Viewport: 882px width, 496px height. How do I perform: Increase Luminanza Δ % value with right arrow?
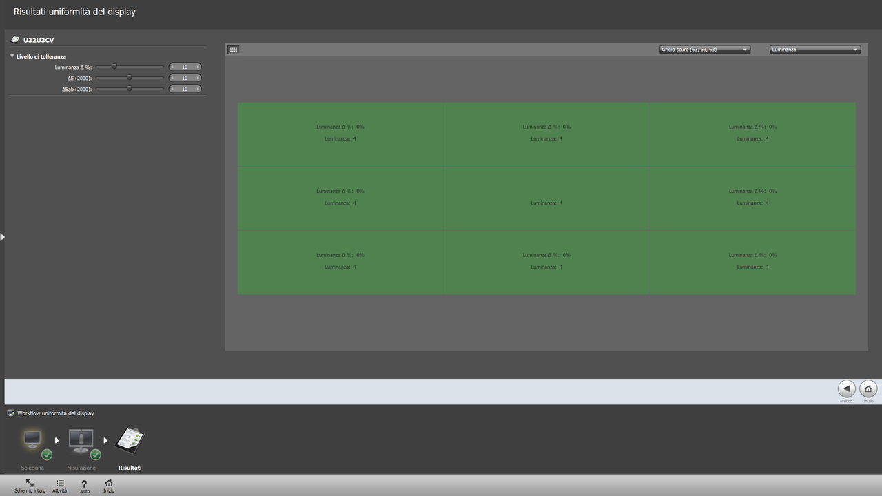tap(198, 67)
